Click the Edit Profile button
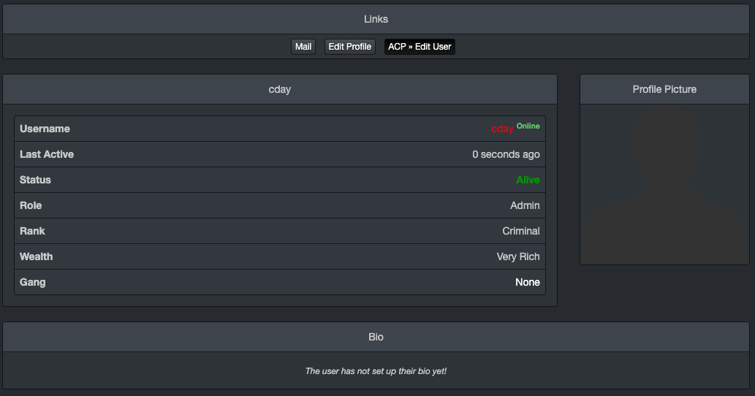The width and height of the screenshot is (755, 396). coord(350,47)
